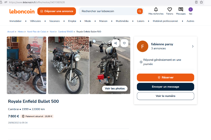Click Cambrai • 1999 • 22000 km details
Screen dimensions: 211x140
coord(26,109)
